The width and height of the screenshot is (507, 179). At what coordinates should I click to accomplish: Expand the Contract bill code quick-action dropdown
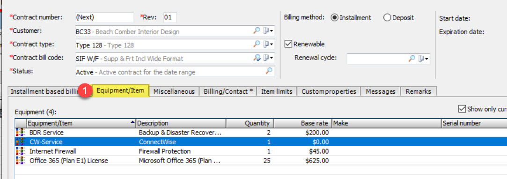(268, 58)
